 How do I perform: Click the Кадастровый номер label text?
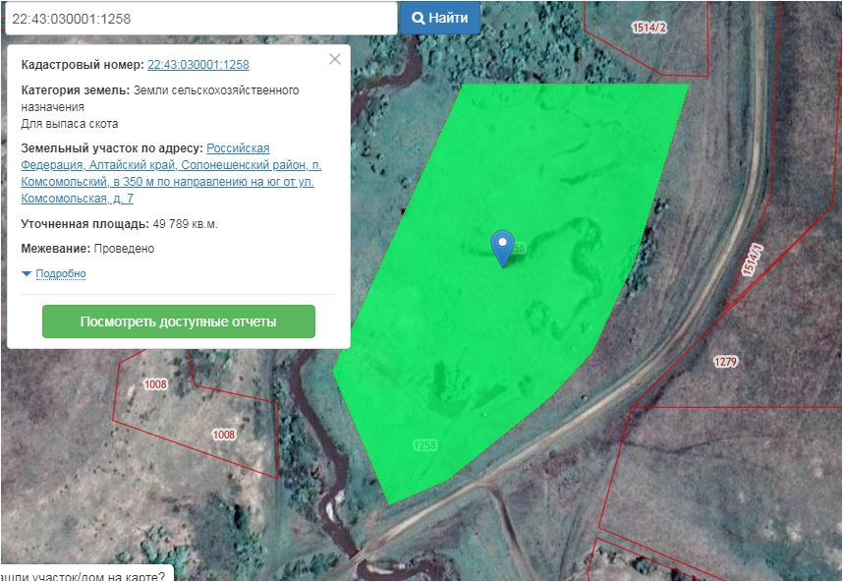coord(82,65)
